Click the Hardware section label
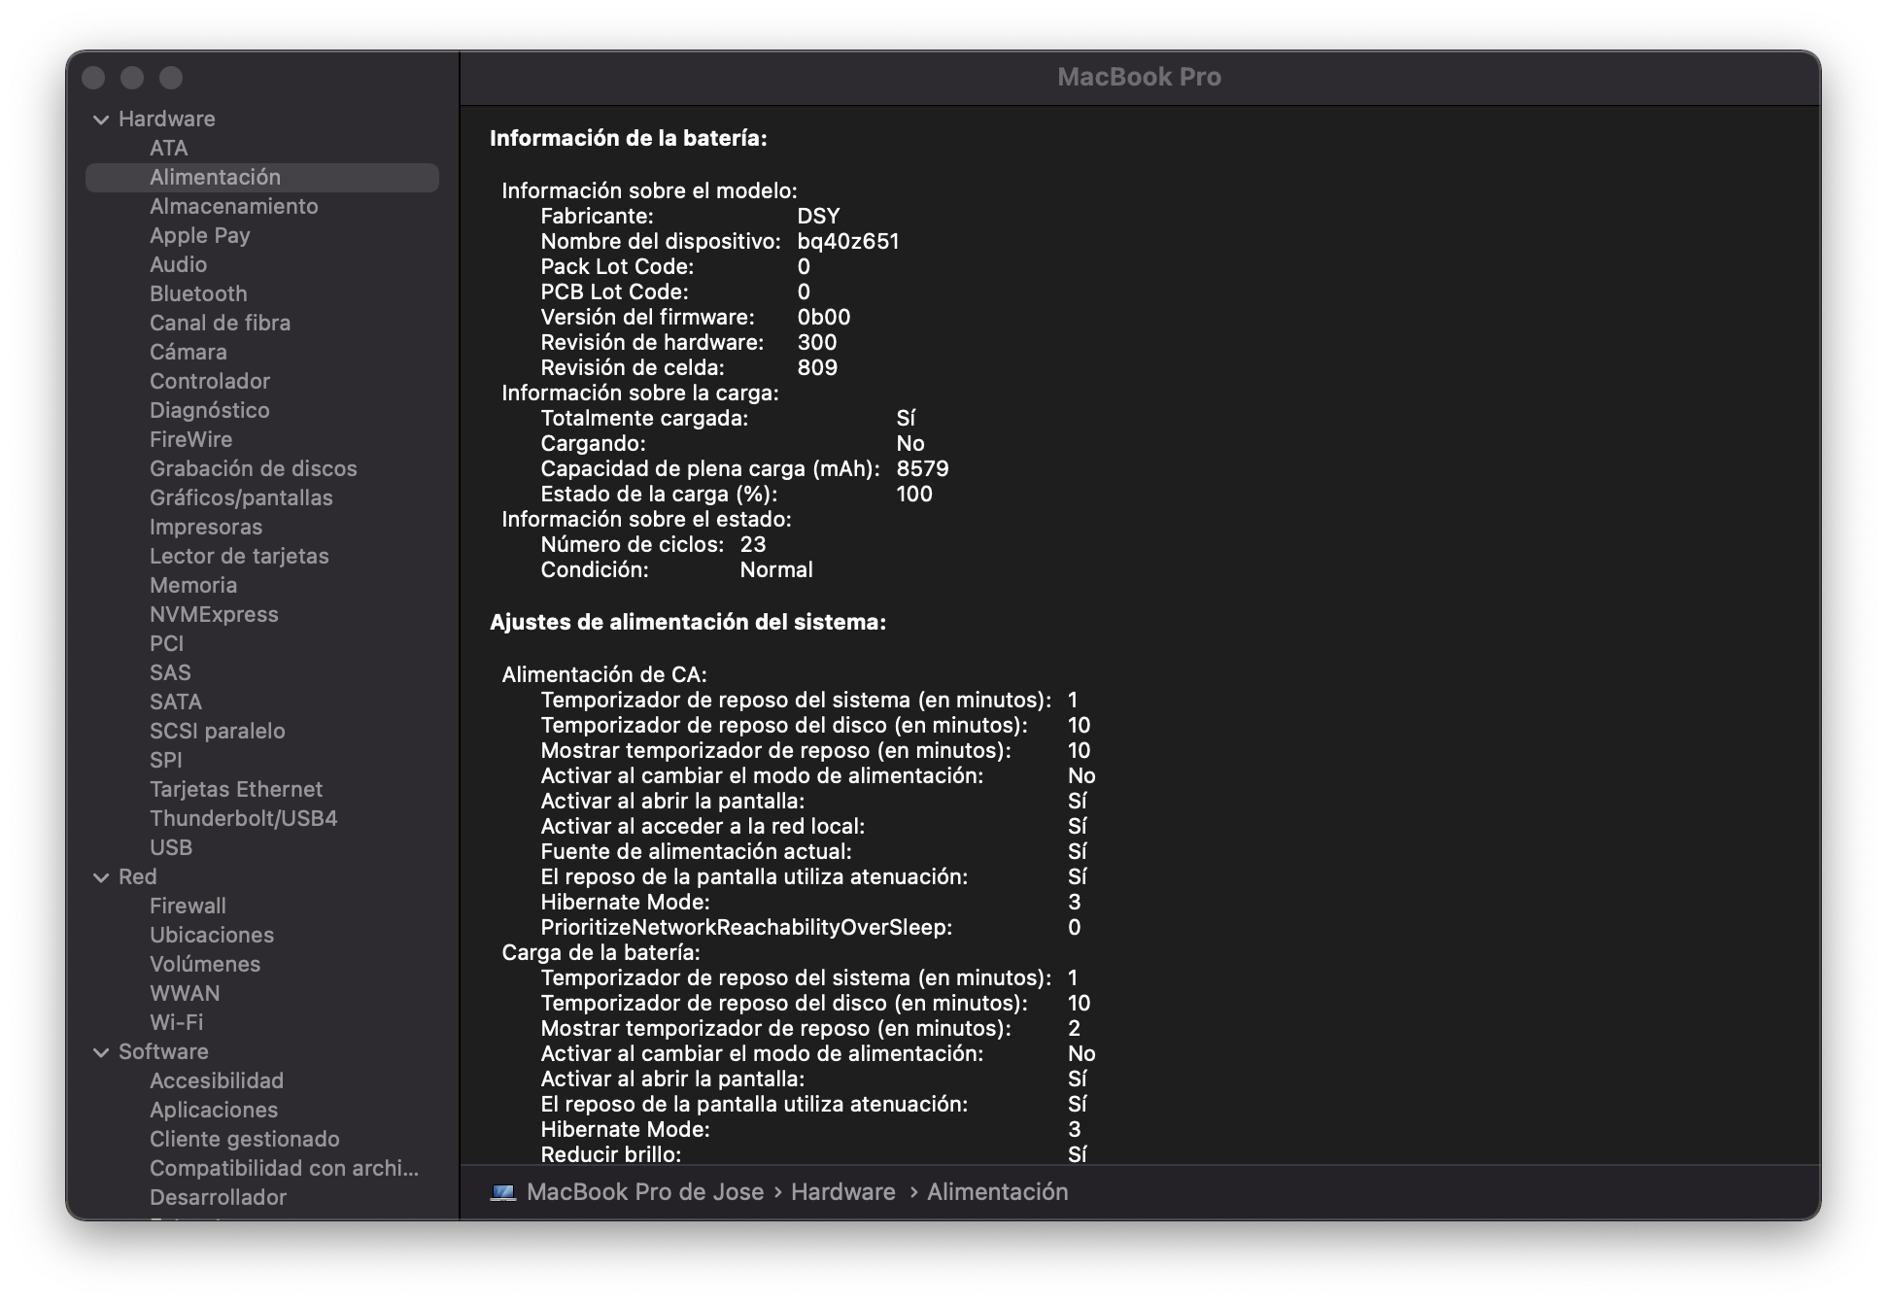This screenshot has width=1887, height=1302. (x=166, y=119)
